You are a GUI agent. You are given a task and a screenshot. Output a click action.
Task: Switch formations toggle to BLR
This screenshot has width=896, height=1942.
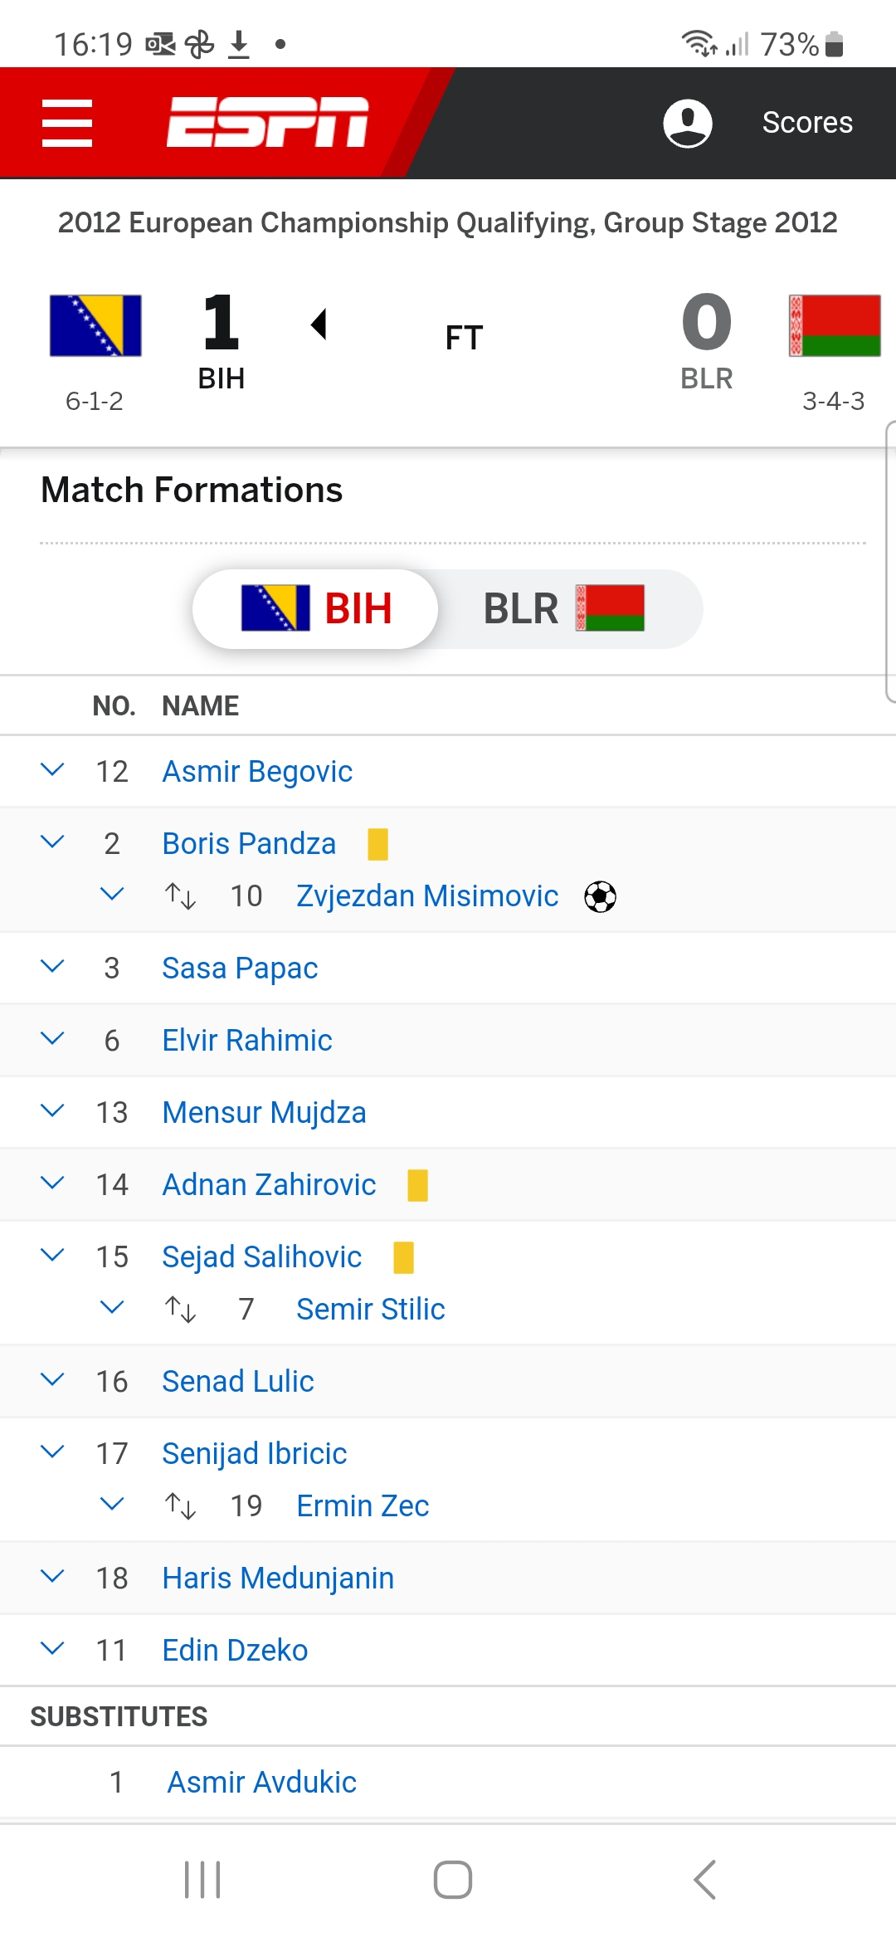pyautogui.click(x=564, y=608)
